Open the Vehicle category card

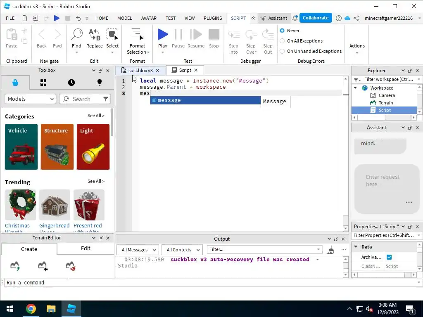click(x=21, y=147)
